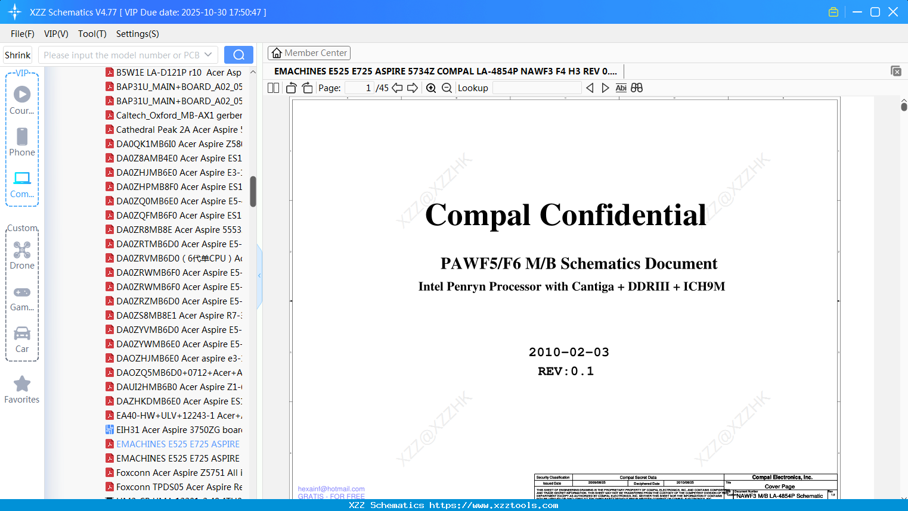Viewport: 908px width, 511px height.
Task: Open EIH31 Acer Aspire 3750ZG board file
Action: pos(173,430)
